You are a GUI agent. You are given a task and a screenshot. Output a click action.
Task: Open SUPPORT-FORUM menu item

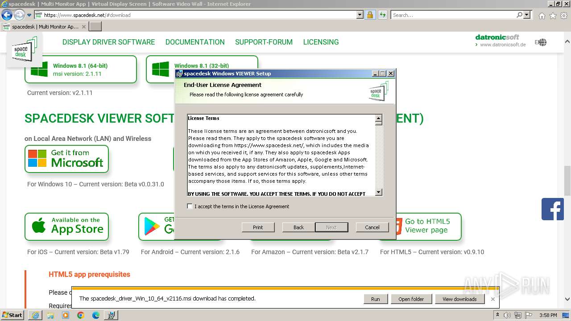point(264,42)
